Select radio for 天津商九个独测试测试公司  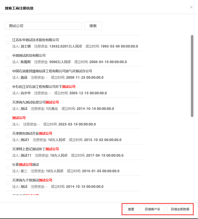coord(8,183)
